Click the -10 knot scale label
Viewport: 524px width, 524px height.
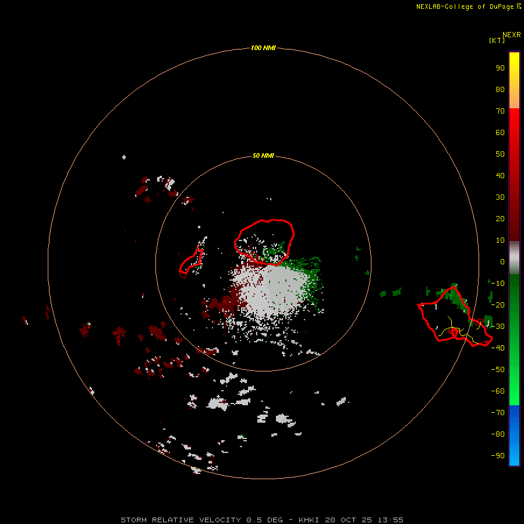coord(498,284)
